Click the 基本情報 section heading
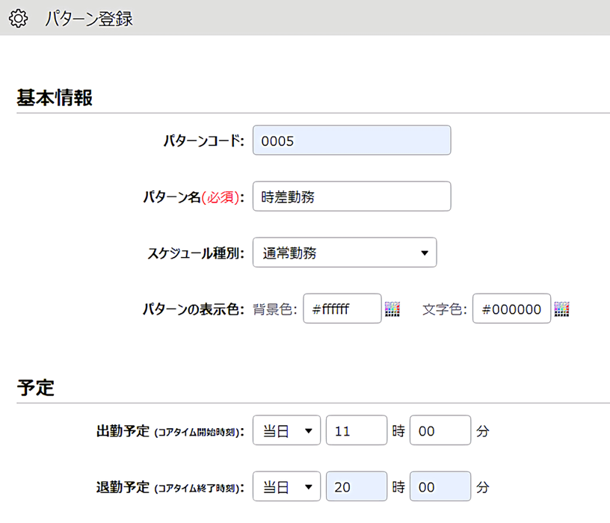Screen dimensions: 610x523 [x=55, y=98]
